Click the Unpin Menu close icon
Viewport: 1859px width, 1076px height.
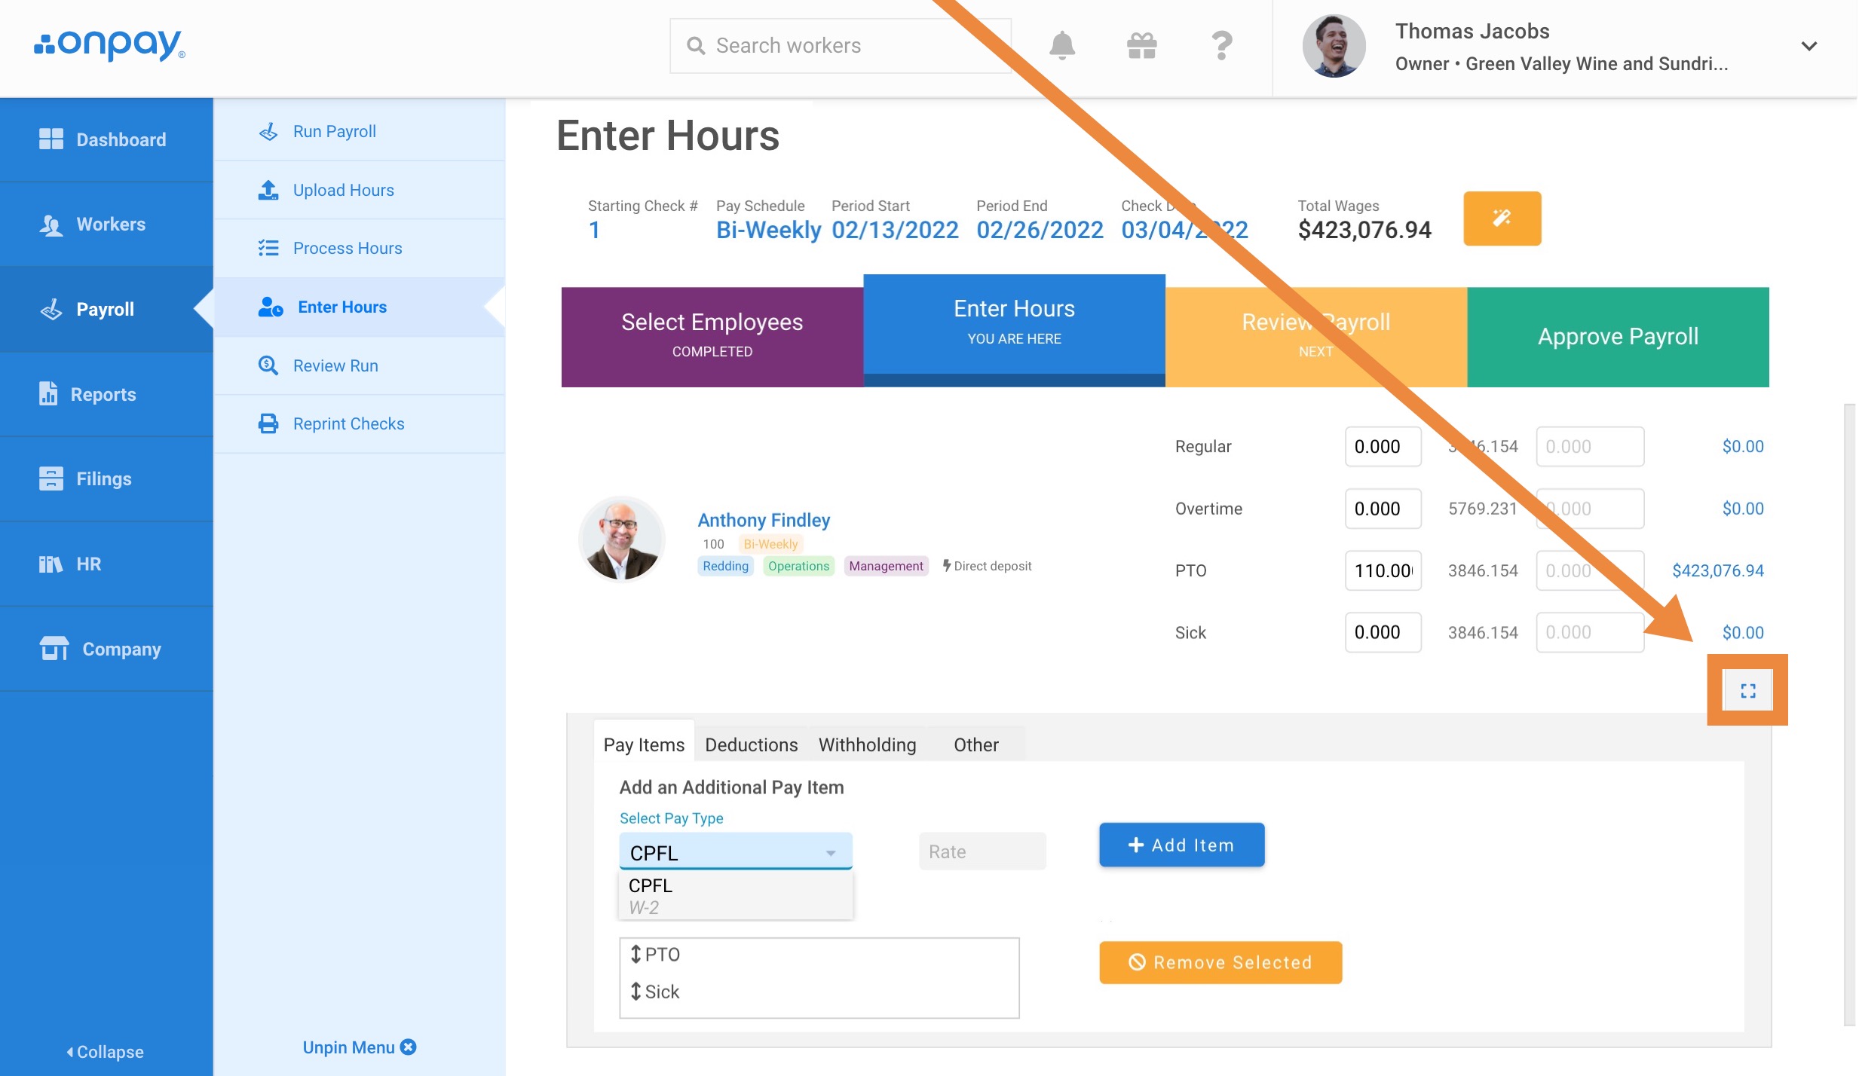point(409,1047)
